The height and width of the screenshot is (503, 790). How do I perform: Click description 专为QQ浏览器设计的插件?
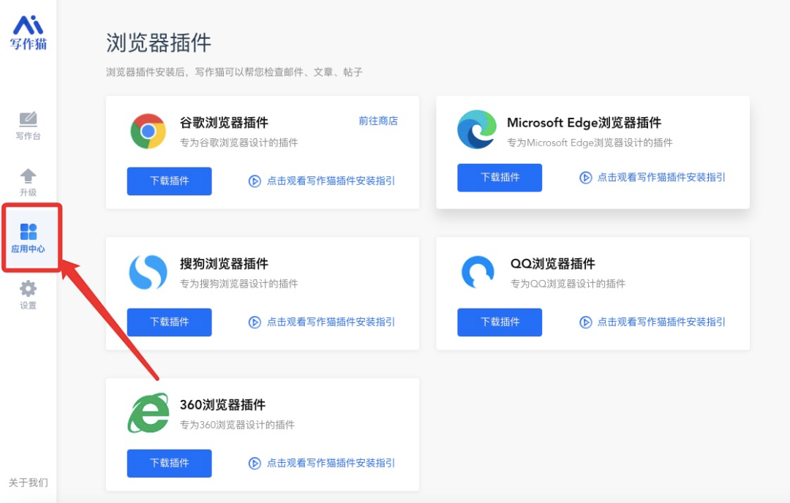[x=568, y=284]
